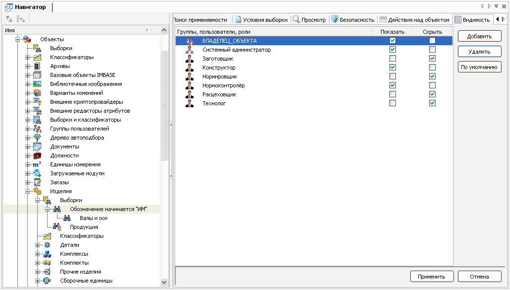Click the Сборочные единицы icon
Viewport: 510px width, 290px height.
pos(47,281)
